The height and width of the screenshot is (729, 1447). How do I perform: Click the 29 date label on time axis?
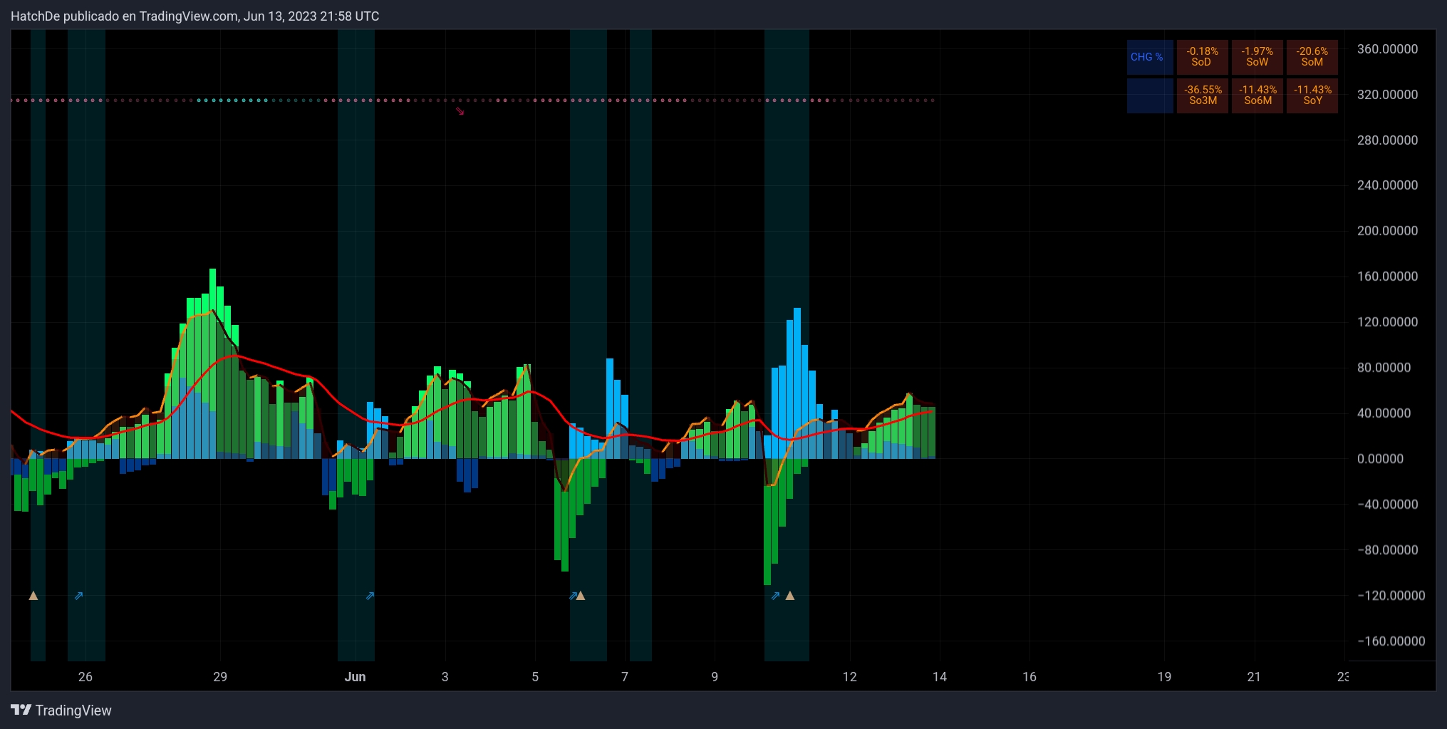tap(220, 677)
